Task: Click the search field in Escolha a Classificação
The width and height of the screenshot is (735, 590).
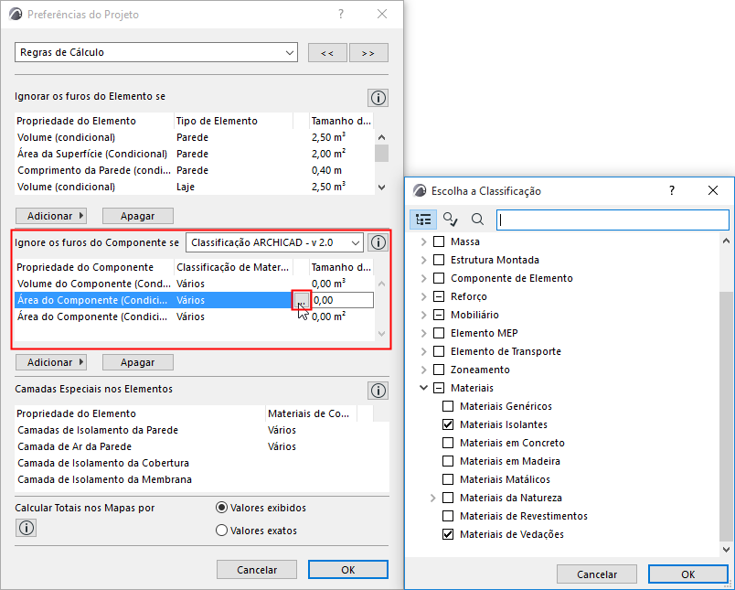Action: 612,220
